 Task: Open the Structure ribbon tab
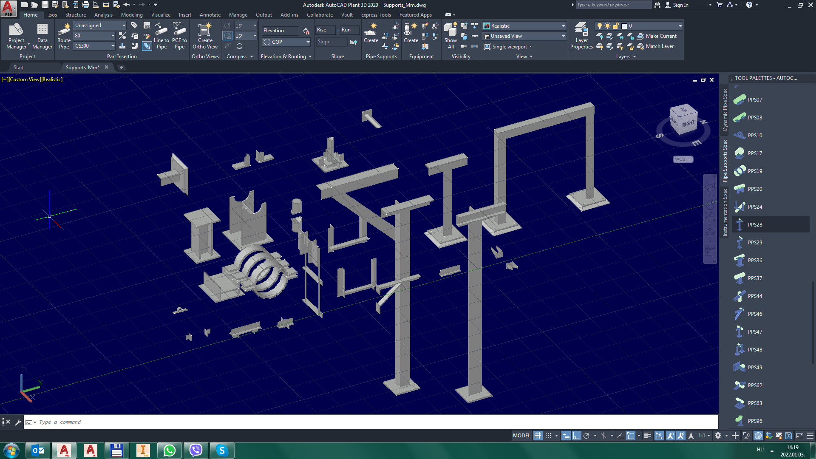(x=76, y=15)
